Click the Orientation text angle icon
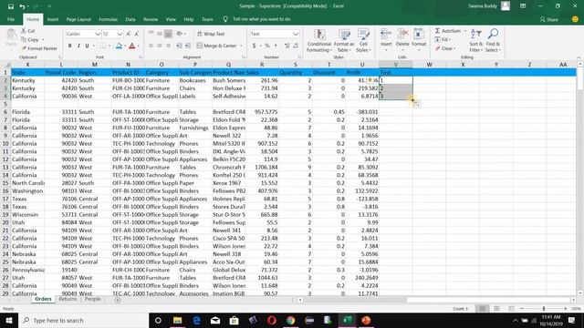This screenshot has width=584, height=328. tap(180, 34)
